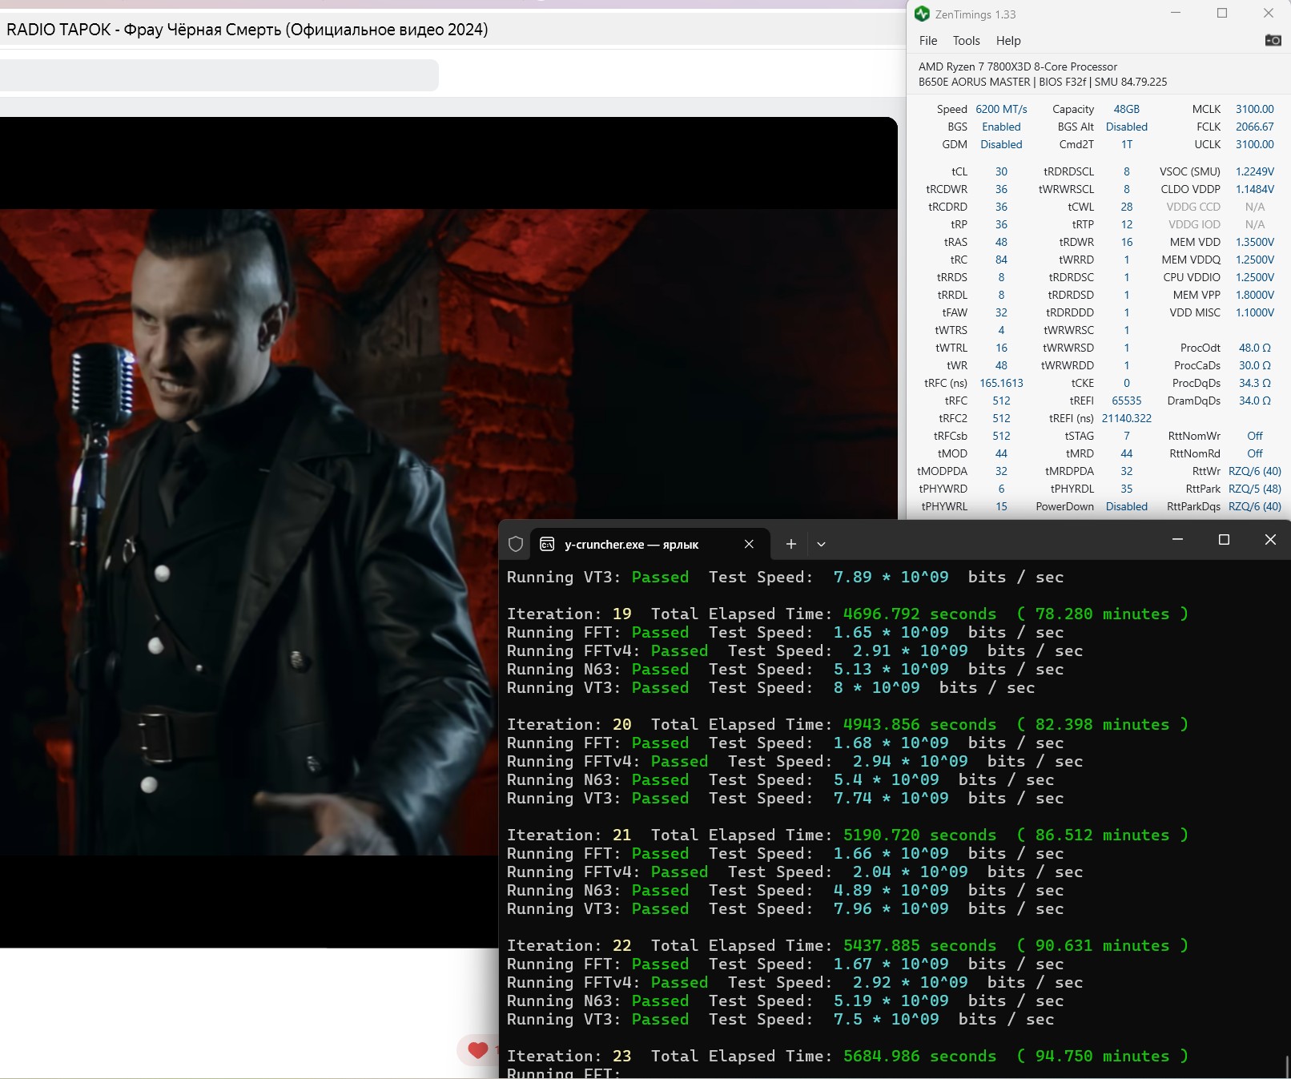This screenshot has width=1291, height=1079.
Task: Click the BGS value 'Enabled'
Action: point(1001,127)
